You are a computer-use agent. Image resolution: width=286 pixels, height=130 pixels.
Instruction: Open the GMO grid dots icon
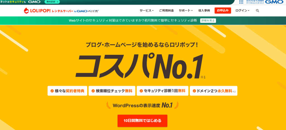click(x=241, y=2)
